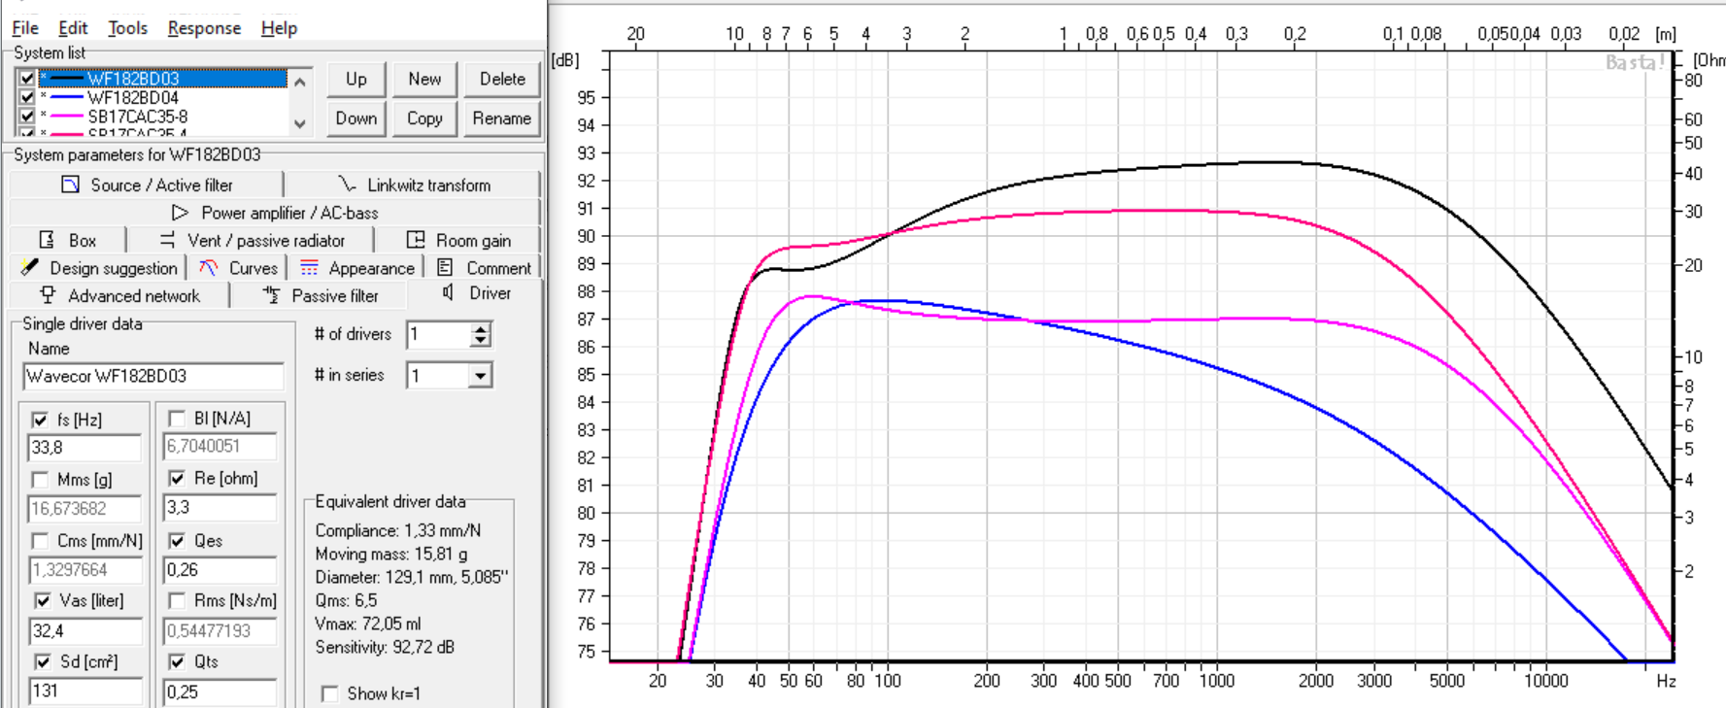This screenshot has width=1726, height=708.
Task: Toggle the Qts checkbox
Action: pyautogui.click(x=177, y=661)
